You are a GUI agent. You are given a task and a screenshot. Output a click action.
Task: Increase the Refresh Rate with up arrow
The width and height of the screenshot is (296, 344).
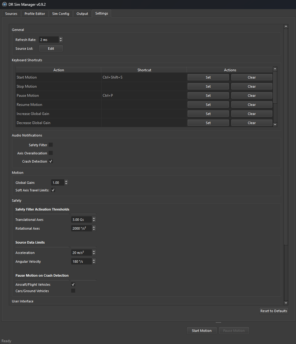[61, 39]
